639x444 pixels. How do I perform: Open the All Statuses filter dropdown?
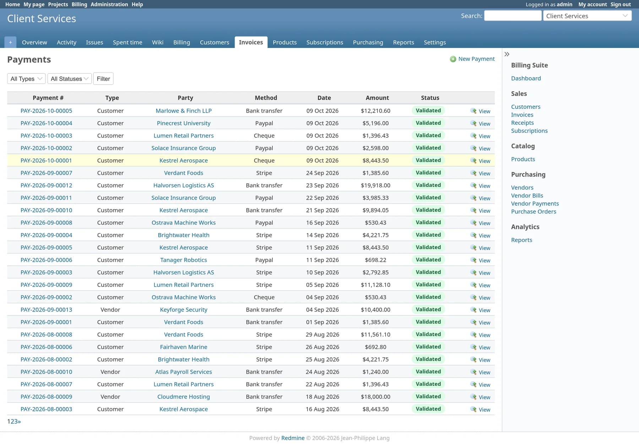point(70,78)
